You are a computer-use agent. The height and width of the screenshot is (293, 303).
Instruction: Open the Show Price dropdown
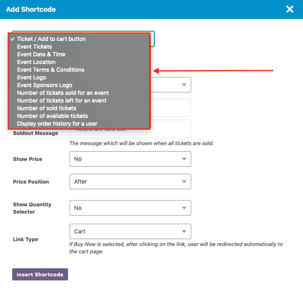click(130, 159)
